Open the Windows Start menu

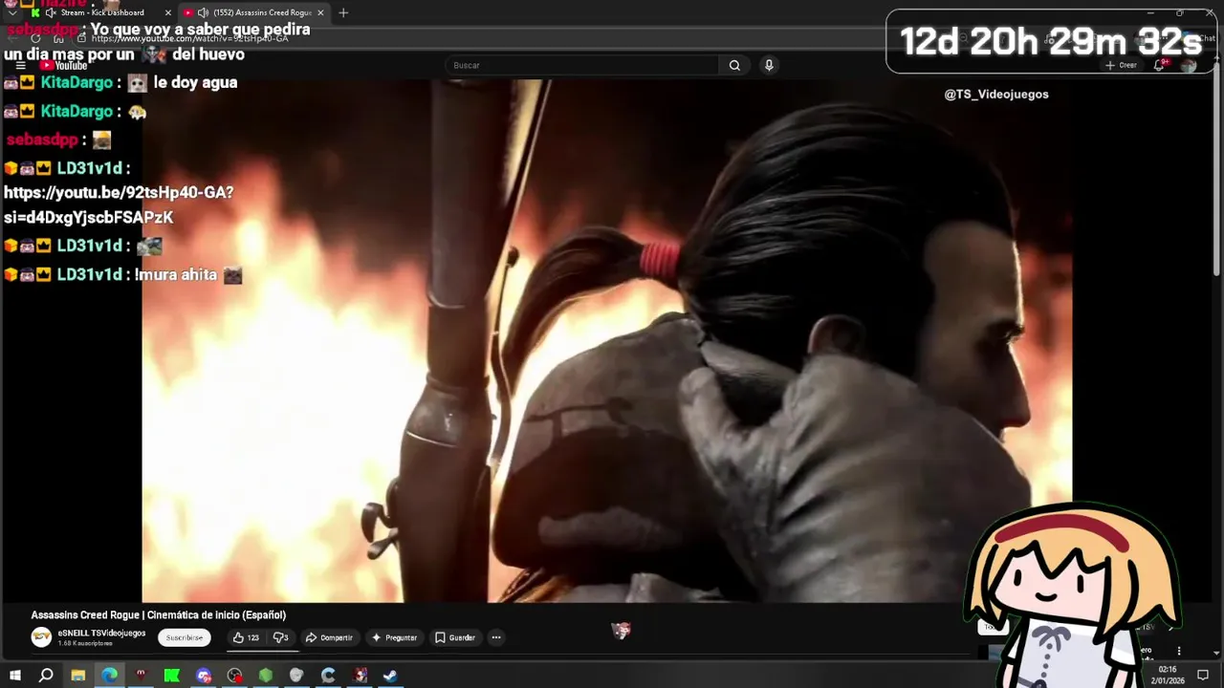pyautogui.click(x=14, y=676)
